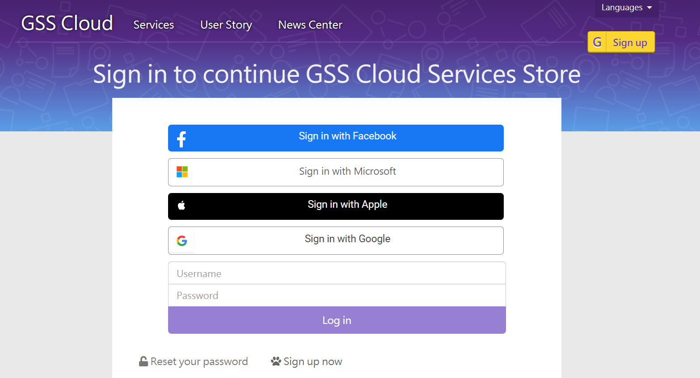700x378 pixels.
Task: Go to User Story page
Action: [226, 25]
